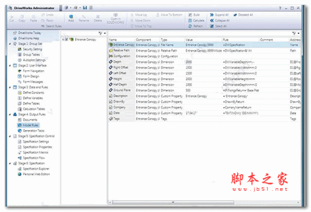Screen dimensions: 311x212
Task: Collapse Stage 6: Specification node
Action: (10, 163)
